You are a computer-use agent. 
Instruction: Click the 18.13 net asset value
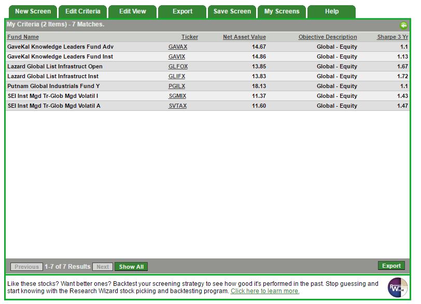coord(259,86)
